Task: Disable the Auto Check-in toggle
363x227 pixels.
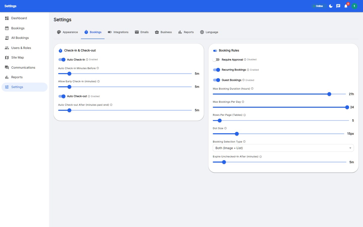Action: coord(62,60)
